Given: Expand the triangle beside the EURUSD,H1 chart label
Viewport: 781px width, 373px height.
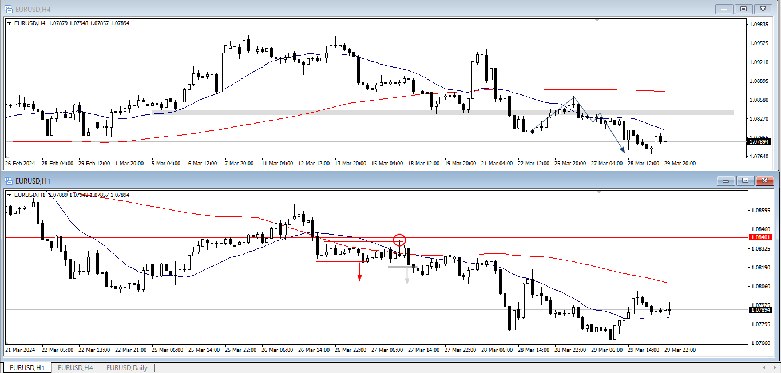Looking at the screenshot, I should [x=9, y=195].
